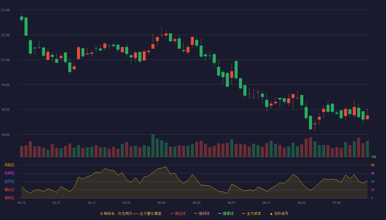Select the 出货区 zone label
The width and height of the screenshot is (386, 220).
pos(9,173)
